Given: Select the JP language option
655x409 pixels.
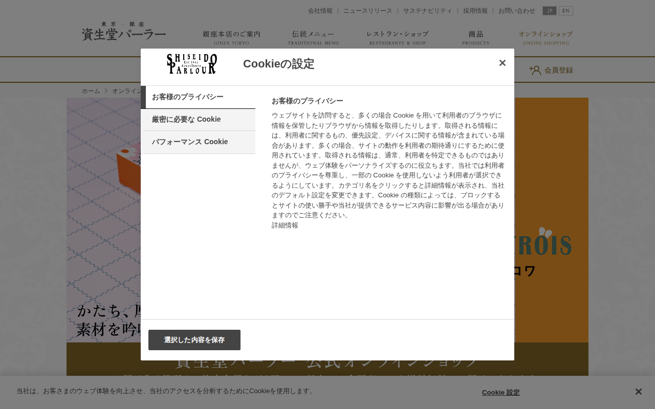Looking at the screenshot, I should tap(549, 10).
